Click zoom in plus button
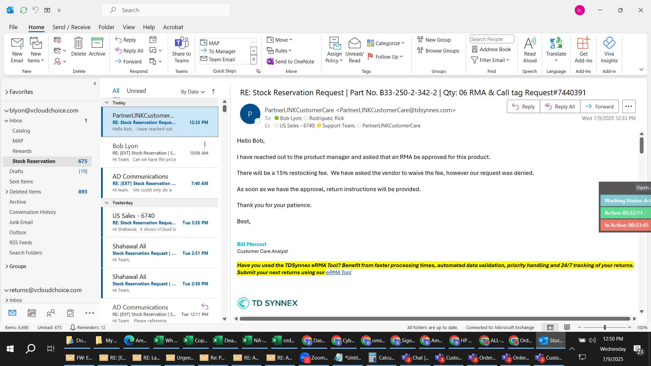 tap(629, 327)
